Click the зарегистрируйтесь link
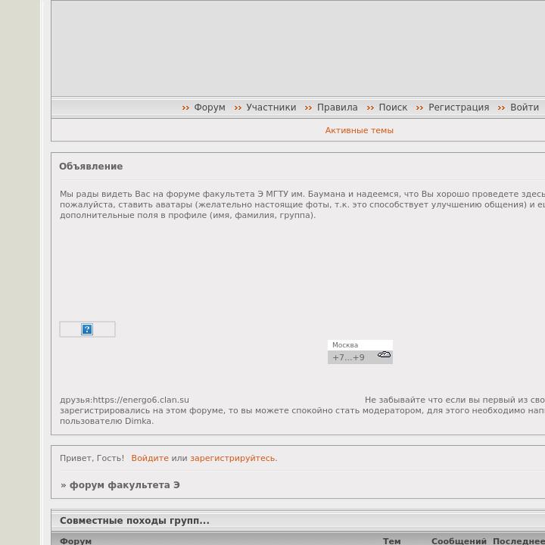545x545 pixels. [x=234, y=458]
